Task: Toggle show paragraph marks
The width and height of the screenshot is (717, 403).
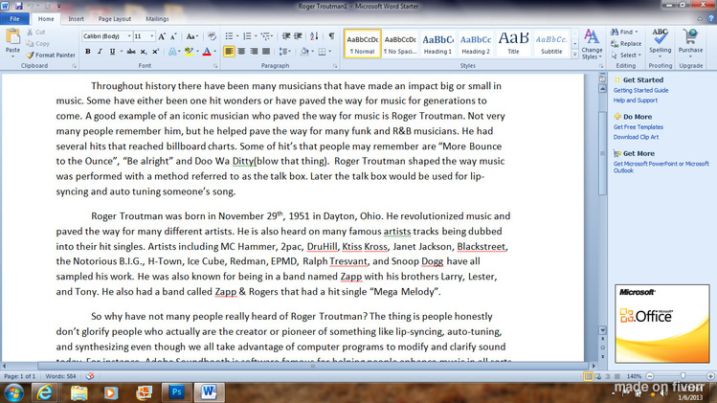Action: point(331,36)
